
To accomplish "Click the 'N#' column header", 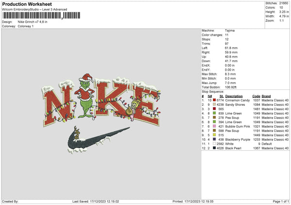I will (210, 96).
